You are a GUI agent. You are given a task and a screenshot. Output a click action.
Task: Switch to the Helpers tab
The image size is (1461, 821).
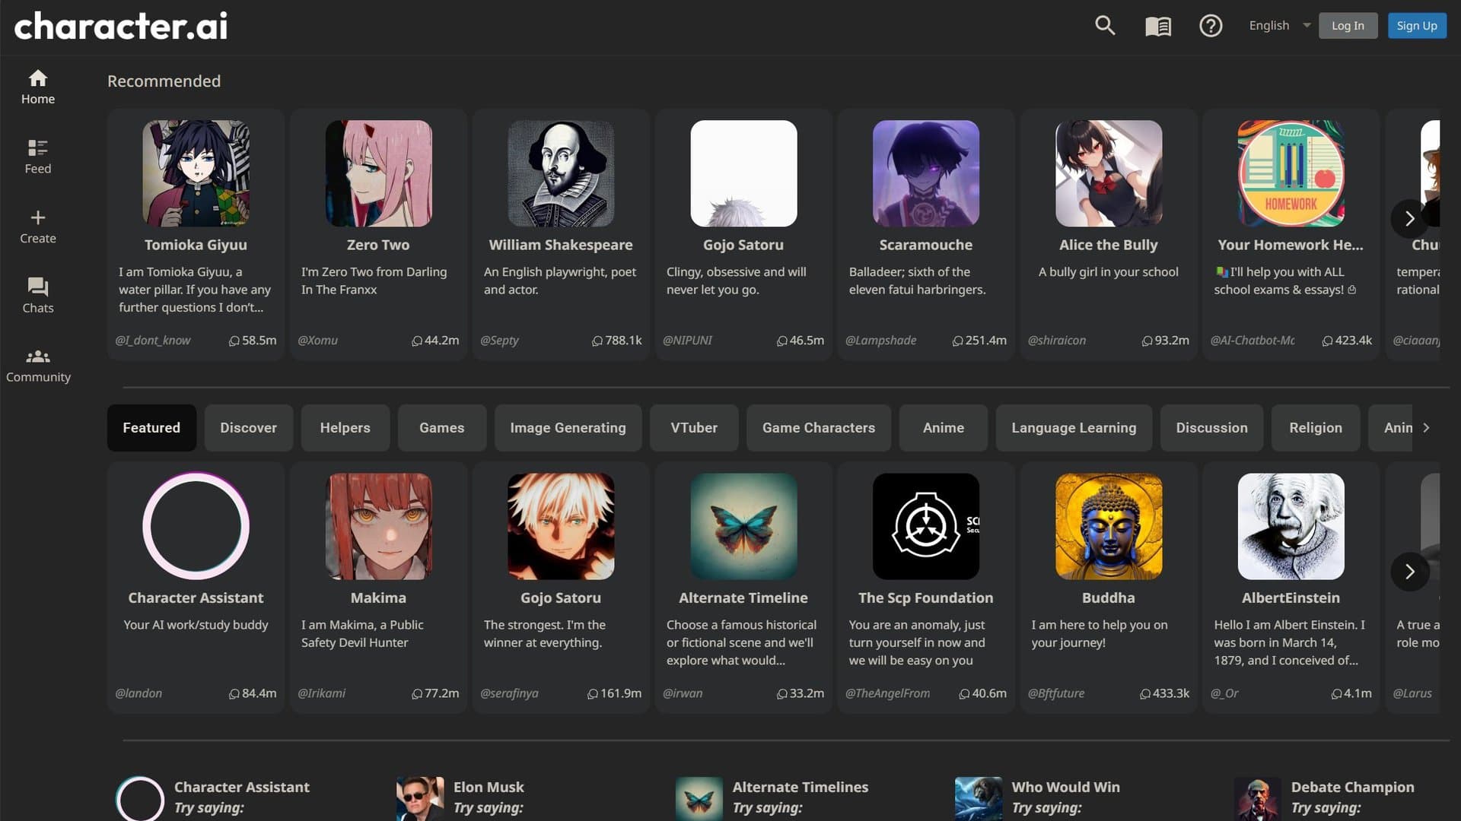(x=345, y=428)
